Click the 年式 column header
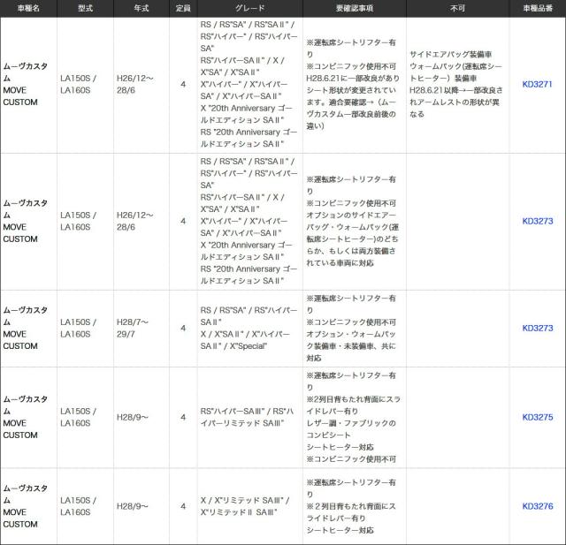This screenshot has height=545, width=566. tap(140, 9)
